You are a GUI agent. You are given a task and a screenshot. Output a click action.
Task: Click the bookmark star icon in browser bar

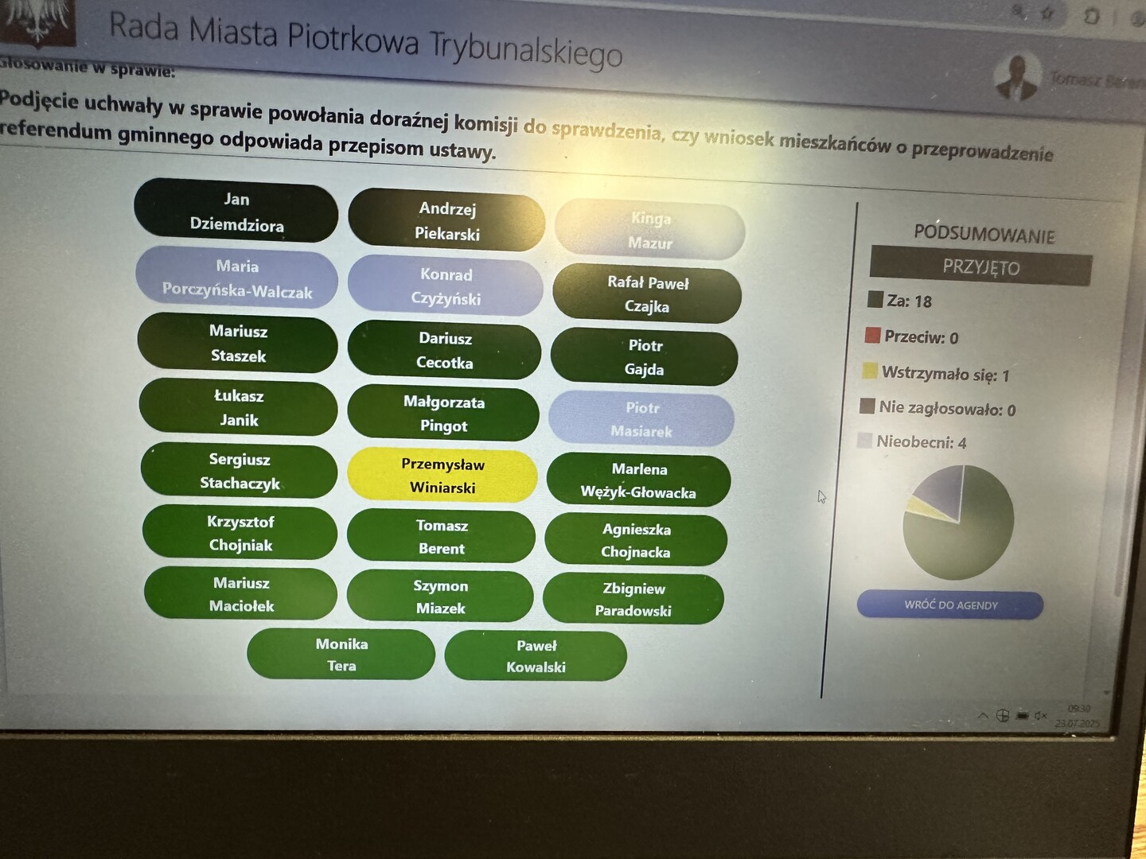pyautogui.click(x=1048, y=13)
